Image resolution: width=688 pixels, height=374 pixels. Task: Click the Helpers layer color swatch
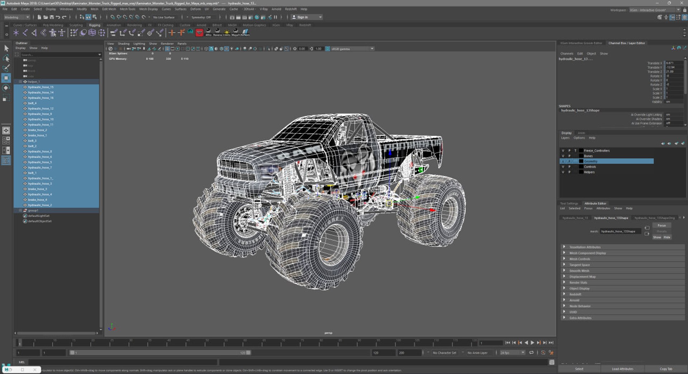(x=581, y=172)
